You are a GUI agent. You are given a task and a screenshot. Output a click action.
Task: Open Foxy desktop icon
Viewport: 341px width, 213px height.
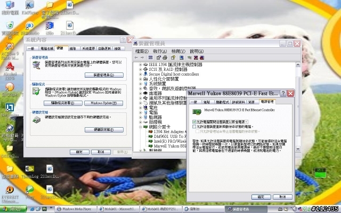[30, 192]
